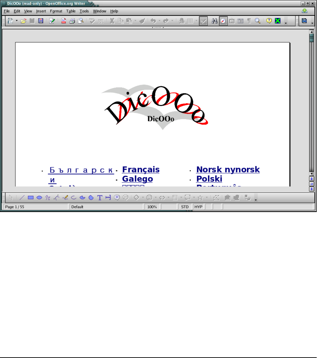
Task: Click the green X icon in toolbar
Action: click(277, 21)
